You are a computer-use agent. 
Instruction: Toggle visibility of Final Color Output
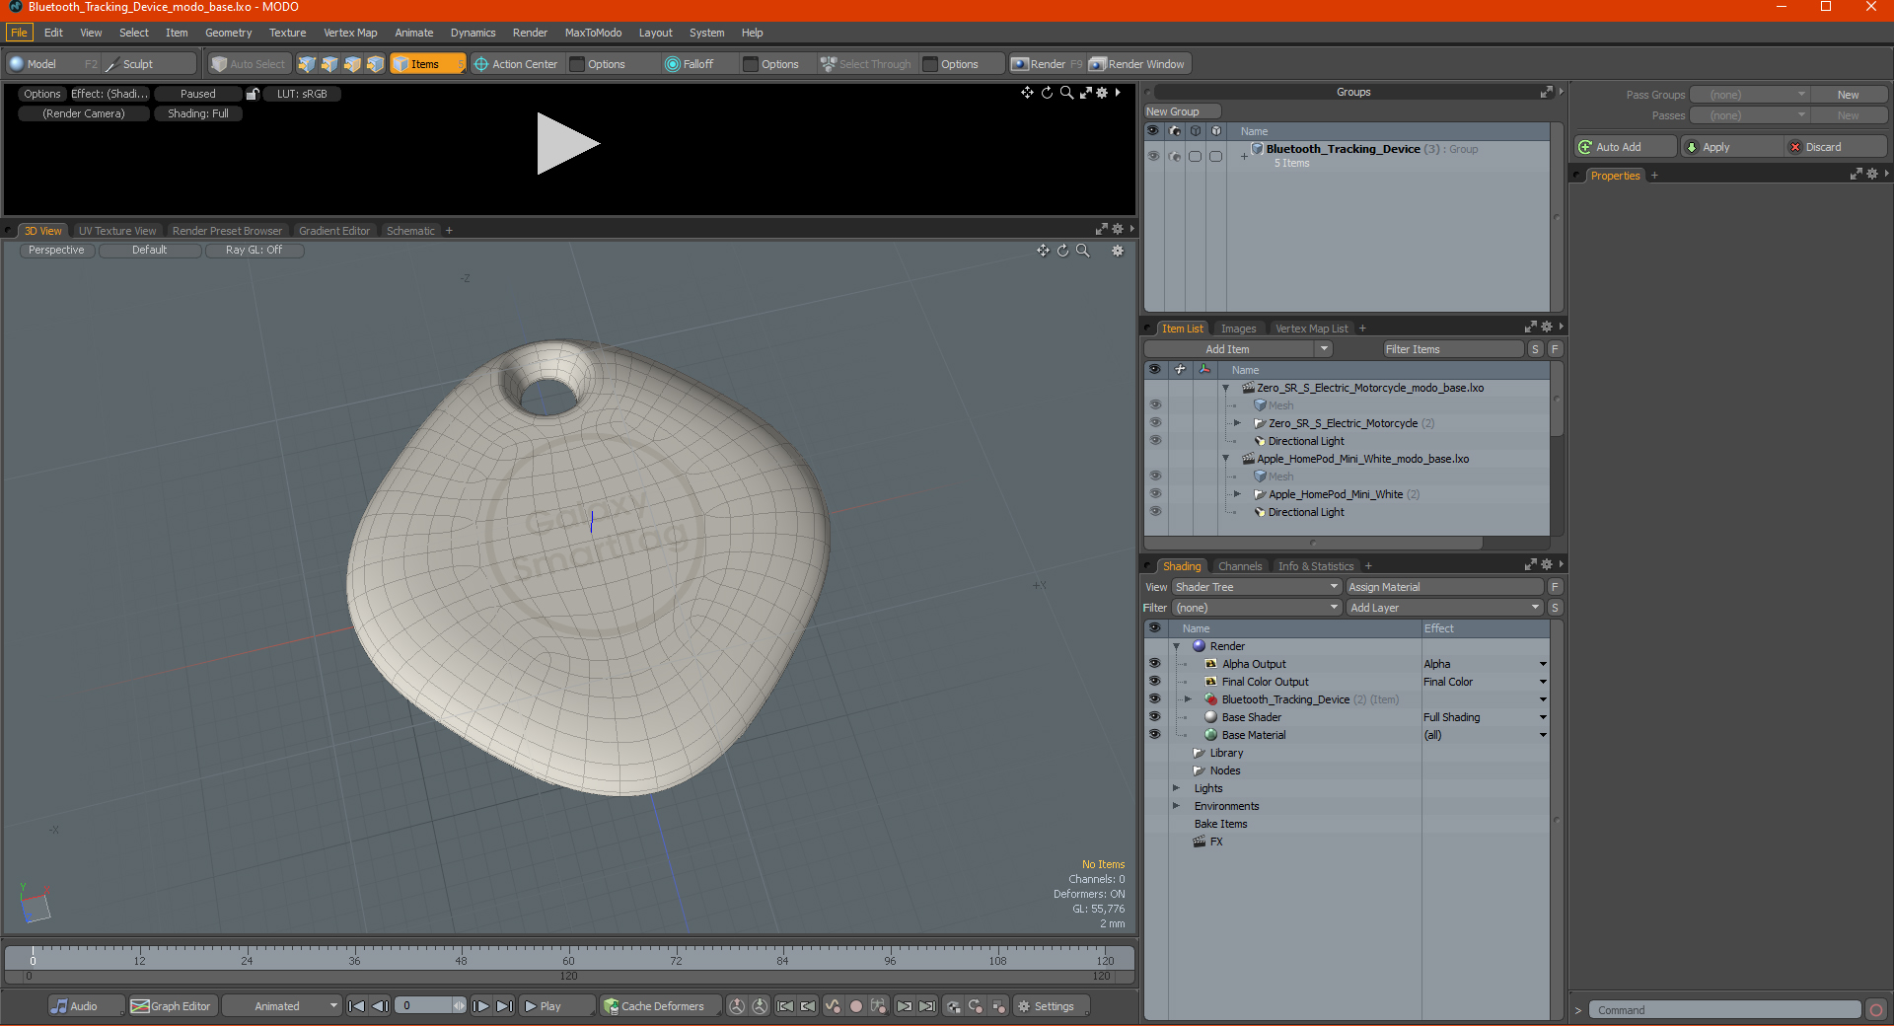(1155, 682)
